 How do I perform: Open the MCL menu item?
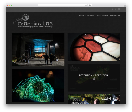click(98, 15)
